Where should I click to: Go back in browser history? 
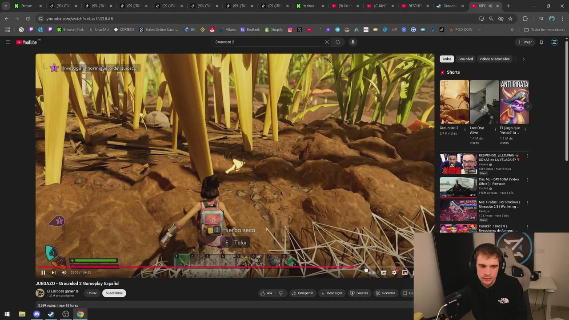pos(6,19)
